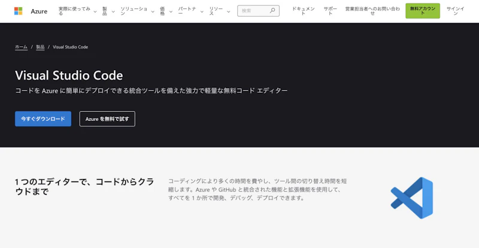Click the paragraph starting コーディングにより多くの時間
479x248 pixels.
pos(257,189)
